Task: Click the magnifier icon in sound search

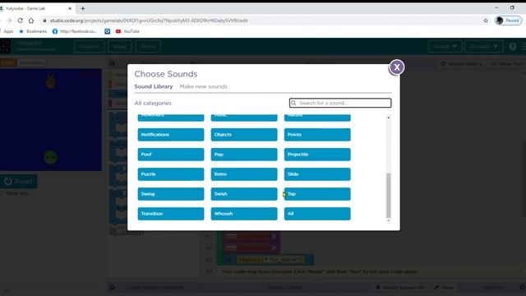Action: pos(293,103)
